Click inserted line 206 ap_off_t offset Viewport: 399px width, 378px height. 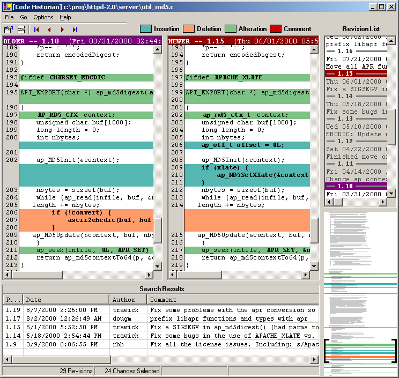(x=247, y=145)
